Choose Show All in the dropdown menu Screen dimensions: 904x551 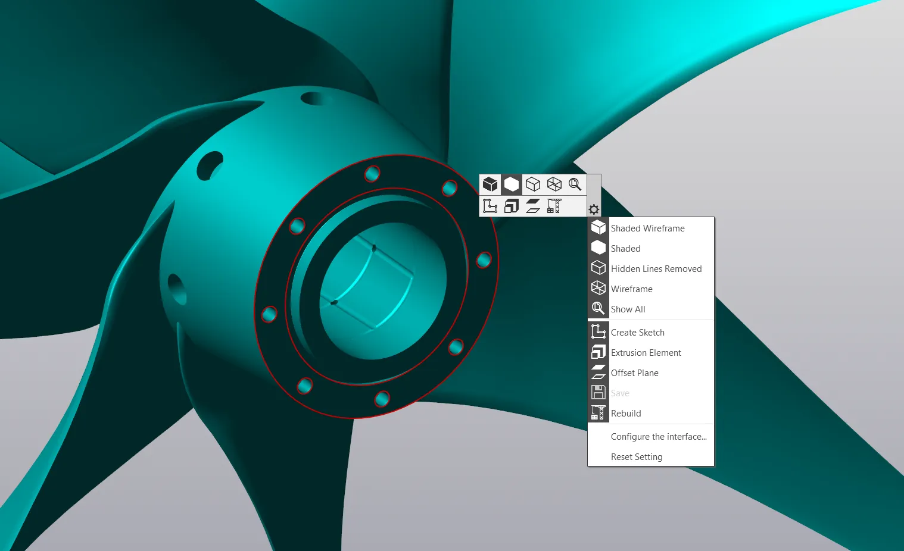point(651,309)
